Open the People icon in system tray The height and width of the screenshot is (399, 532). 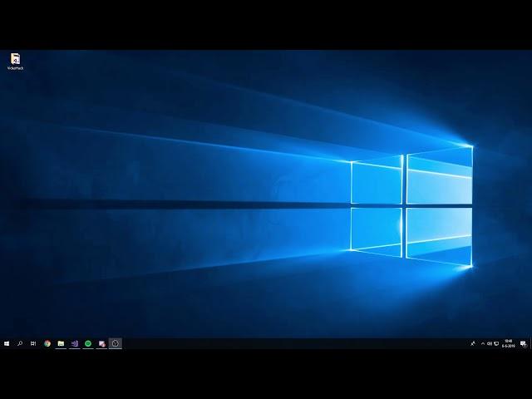[473, 343]
